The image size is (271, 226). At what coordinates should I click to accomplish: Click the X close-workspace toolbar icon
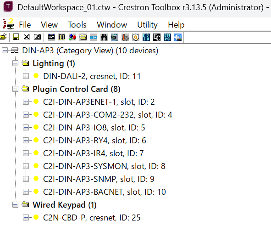tap(27, 37)
